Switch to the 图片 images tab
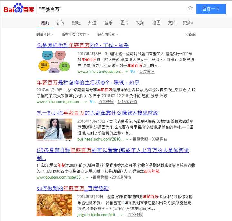232x221 pixels. pyautogui.click(x=124, y=23)
